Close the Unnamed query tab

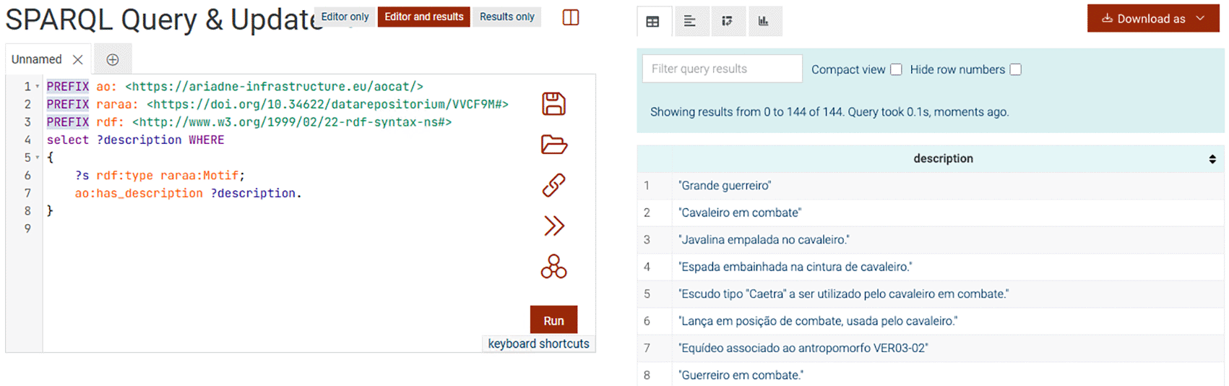point(78,59)
